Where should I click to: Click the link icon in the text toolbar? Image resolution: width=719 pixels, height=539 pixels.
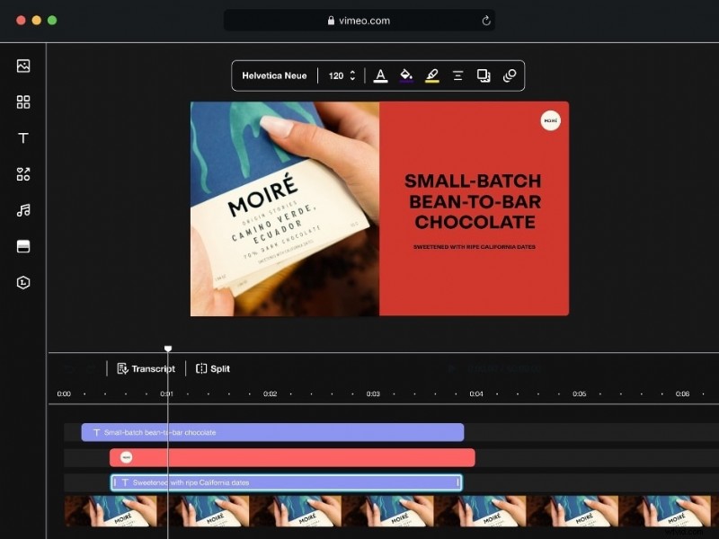510,75
